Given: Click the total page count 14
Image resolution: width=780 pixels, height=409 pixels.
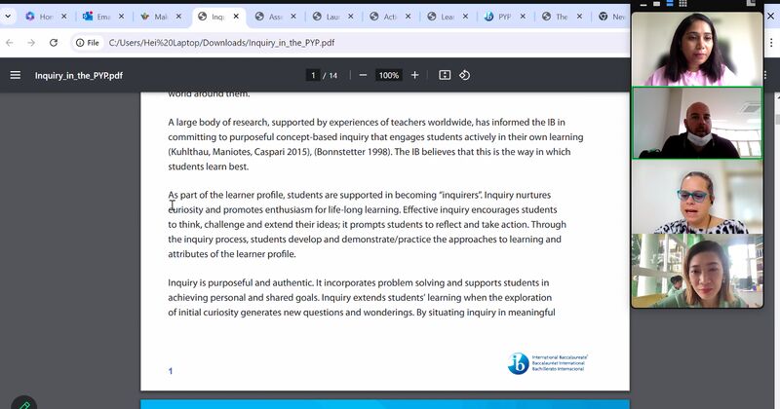Looking at the screenshot, I should (332, 76).
